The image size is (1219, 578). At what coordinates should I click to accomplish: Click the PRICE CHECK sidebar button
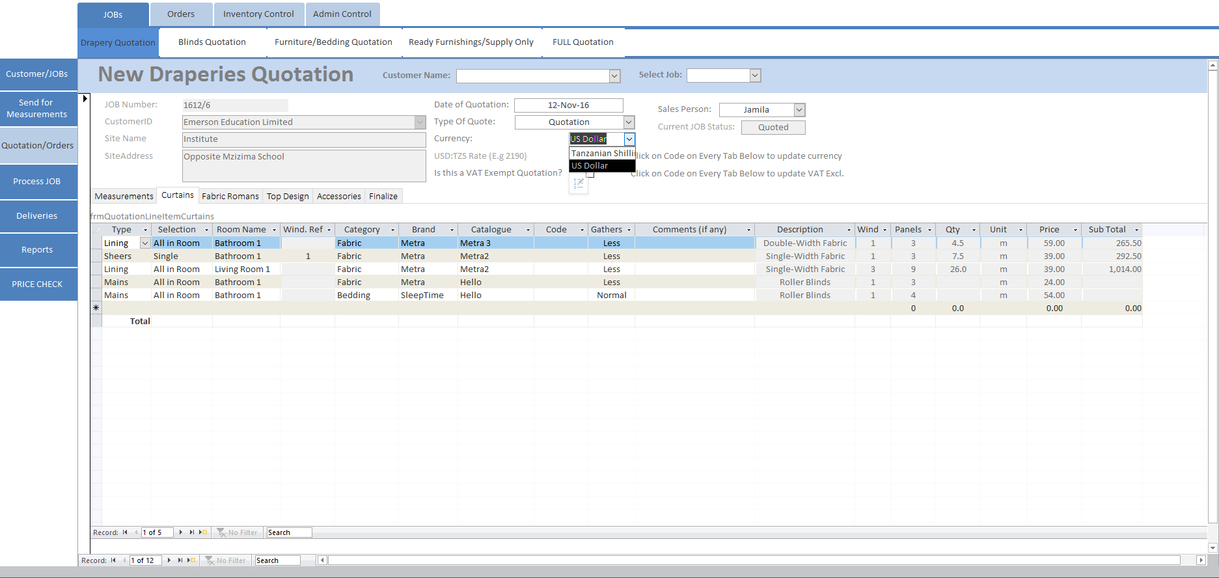click(37, 284)
